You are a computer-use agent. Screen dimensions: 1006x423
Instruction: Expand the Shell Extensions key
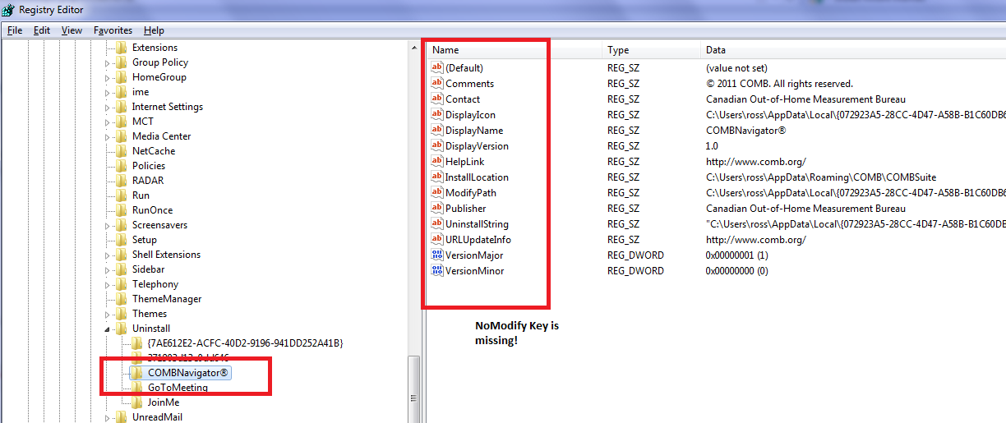tap(108, 255)
